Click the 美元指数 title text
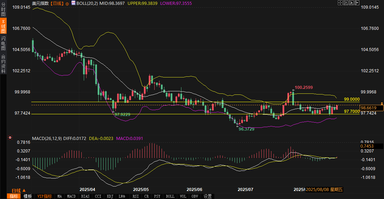The image size is (384, 199). [40, 3]
